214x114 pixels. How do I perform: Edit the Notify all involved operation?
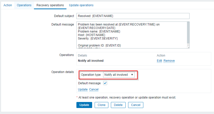(x=159, y=61)
